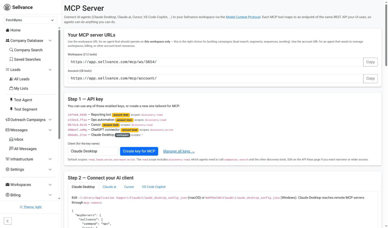Click the 2M8mxf..odMg key ID
Viewport: 388px width, 228px height.
[x=77, y=130]
